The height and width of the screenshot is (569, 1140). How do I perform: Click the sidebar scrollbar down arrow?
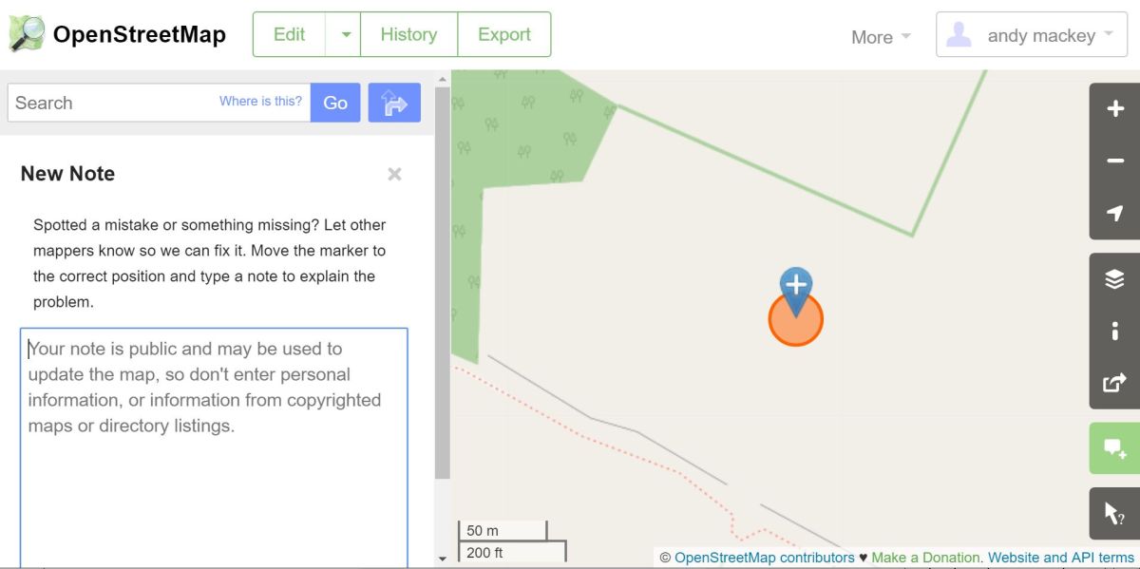(443, 559)
